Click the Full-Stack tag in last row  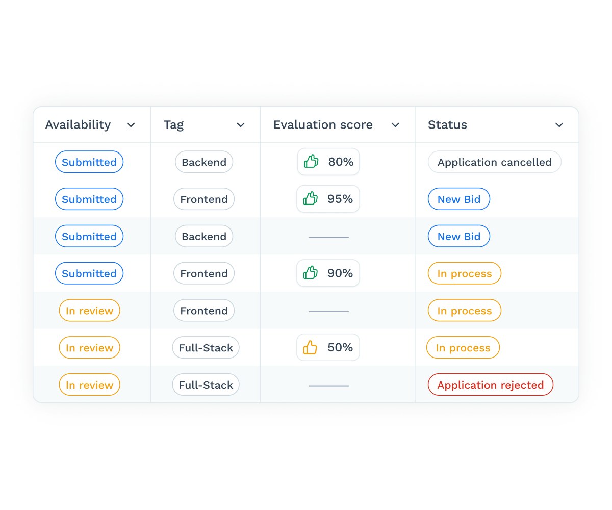click(x=206, y=385)
